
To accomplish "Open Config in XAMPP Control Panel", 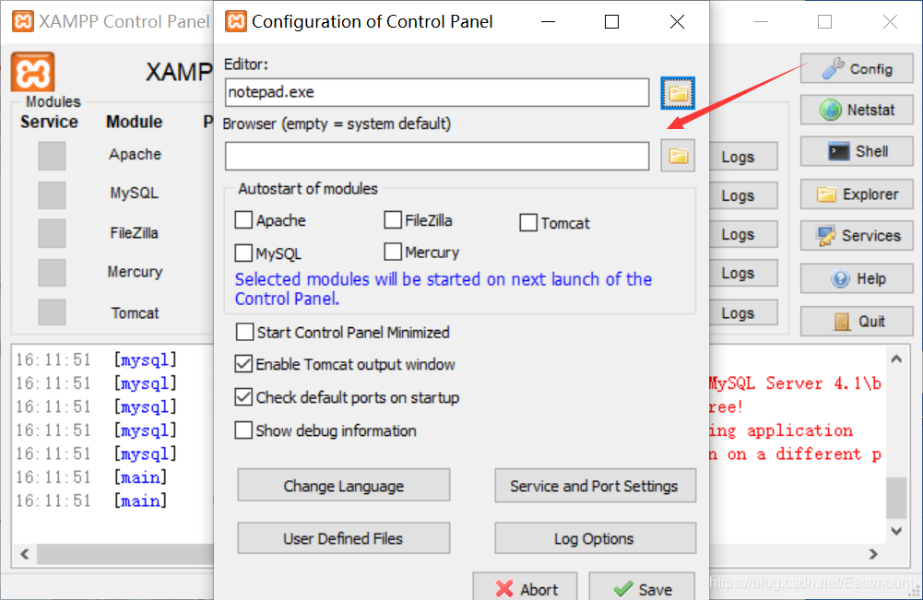I will click(857, 69).
